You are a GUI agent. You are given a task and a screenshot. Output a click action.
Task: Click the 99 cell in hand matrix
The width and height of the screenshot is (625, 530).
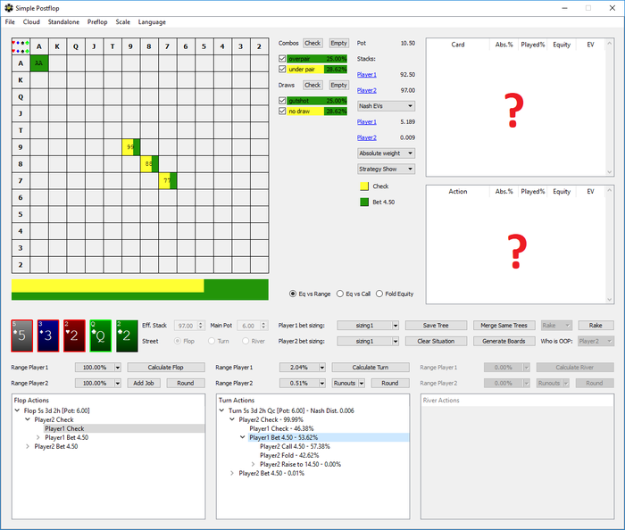pos(130,147)
